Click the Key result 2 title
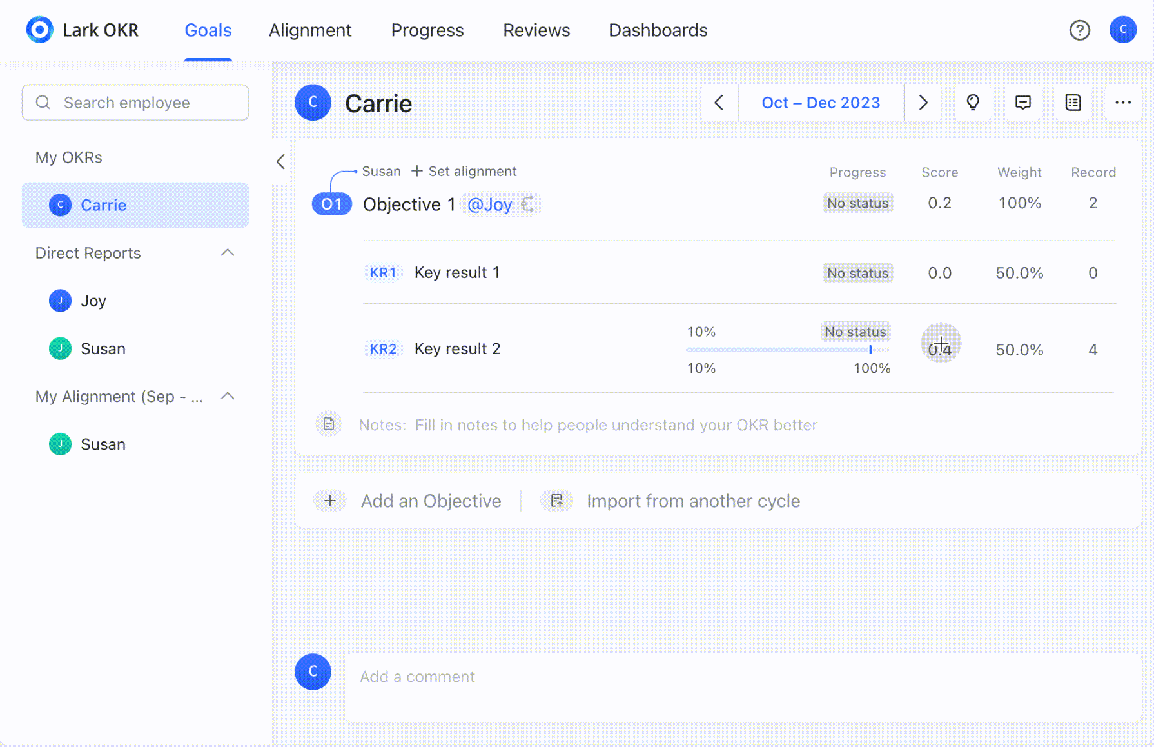Image resolution: width=1154 pixels, height=747 pixels. (x=457, y=349)
